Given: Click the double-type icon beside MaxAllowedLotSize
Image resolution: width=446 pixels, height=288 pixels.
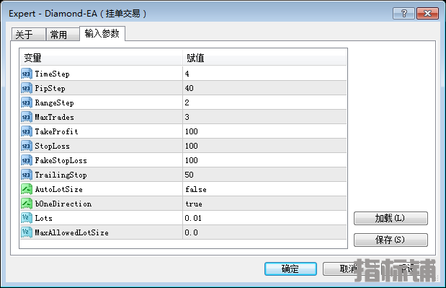Looking at the screenshot, I should pos(27,232).
